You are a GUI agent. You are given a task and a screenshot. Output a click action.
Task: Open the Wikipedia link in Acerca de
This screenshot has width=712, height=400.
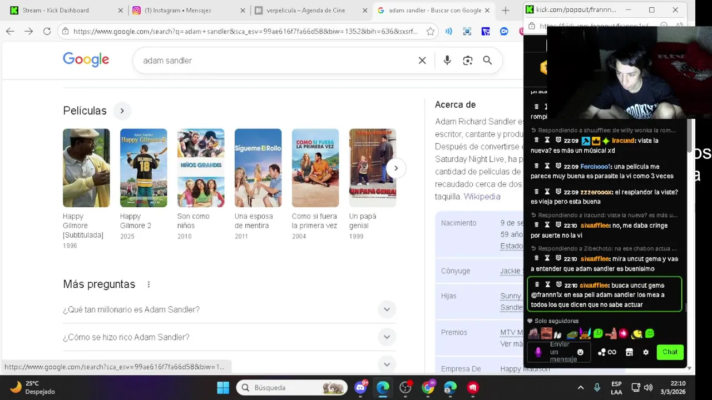pos(482,197)
